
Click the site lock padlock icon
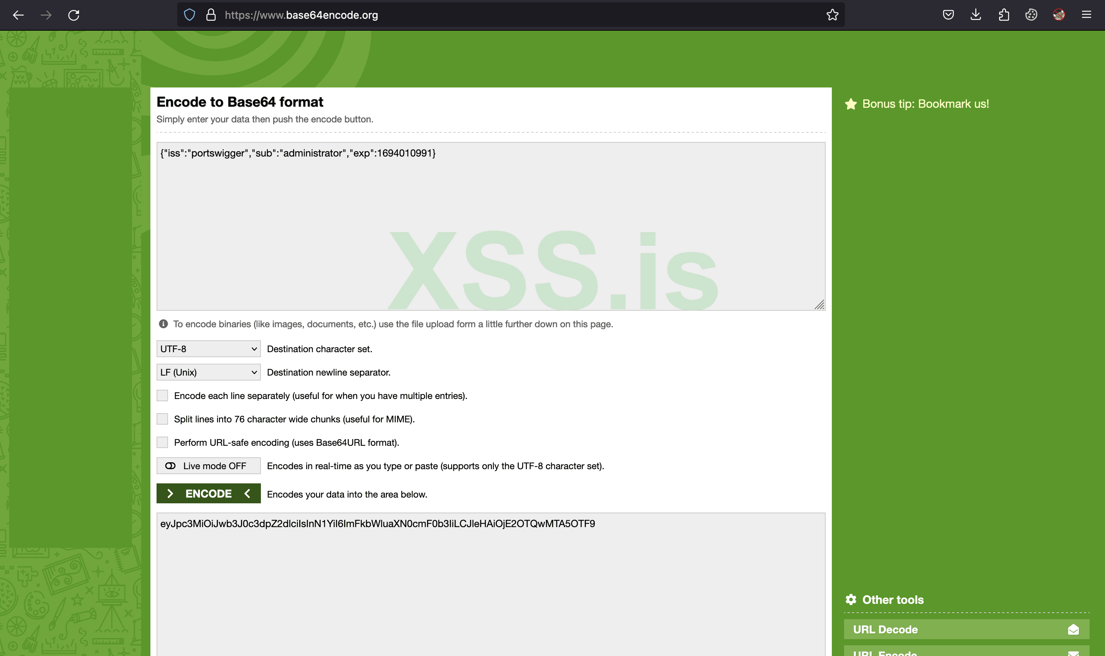pyautogui.click(x=211, y=15)
